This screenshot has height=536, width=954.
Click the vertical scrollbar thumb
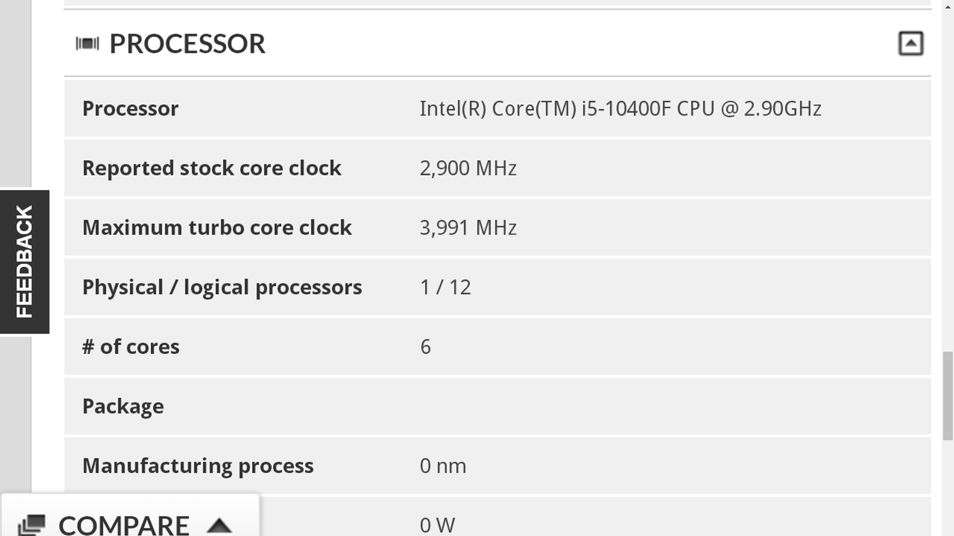pyautogui.click(x=947, y=396)
